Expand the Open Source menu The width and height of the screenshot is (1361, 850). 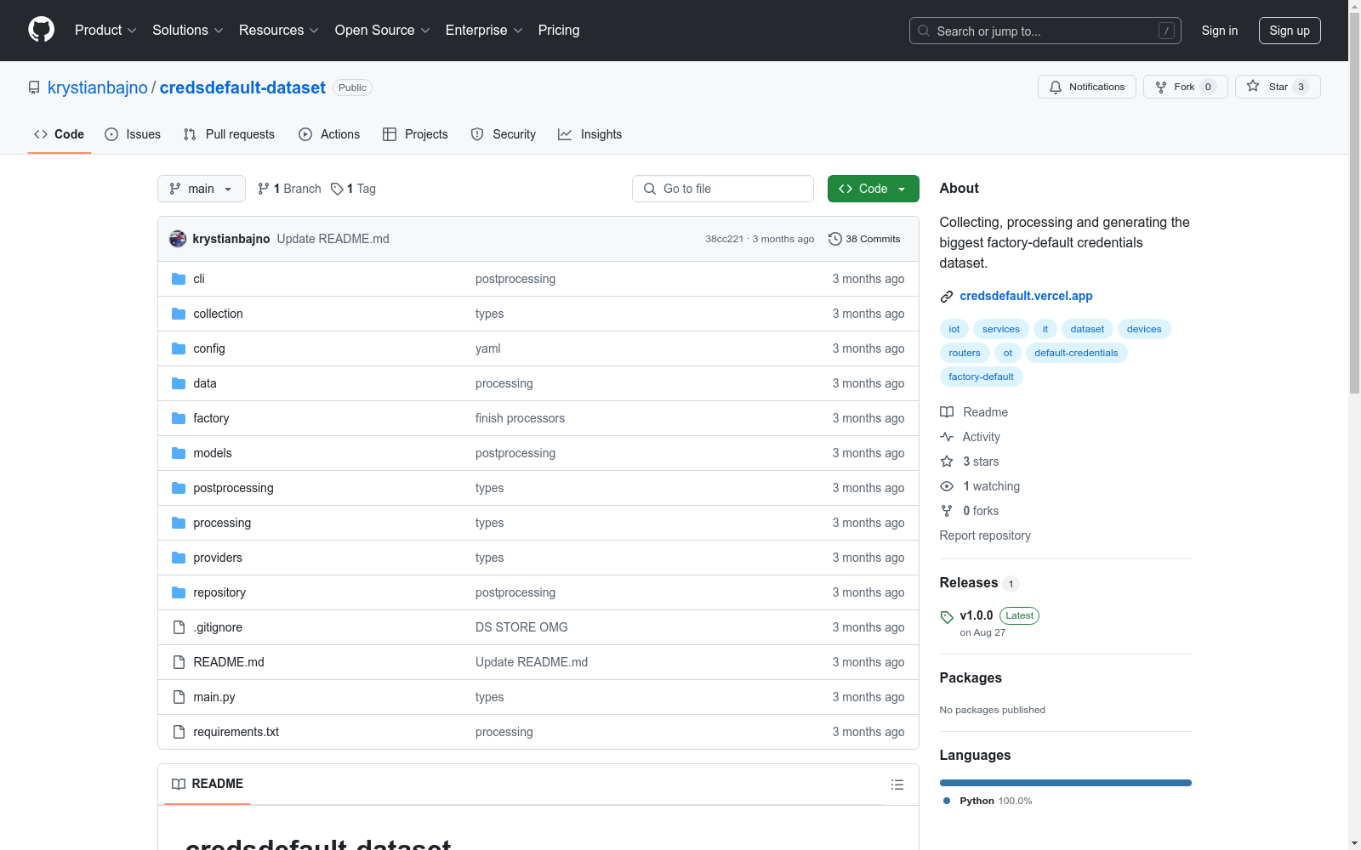383,31
